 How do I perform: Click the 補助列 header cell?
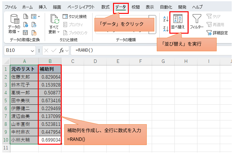50,69
